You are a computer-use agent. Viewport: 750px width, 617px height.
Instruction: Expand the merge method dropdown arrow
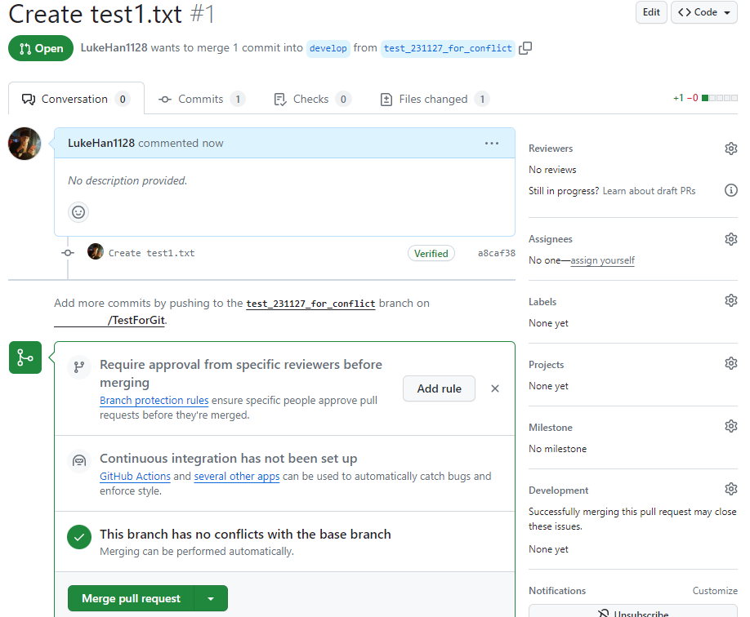click(x=211, y=598)
